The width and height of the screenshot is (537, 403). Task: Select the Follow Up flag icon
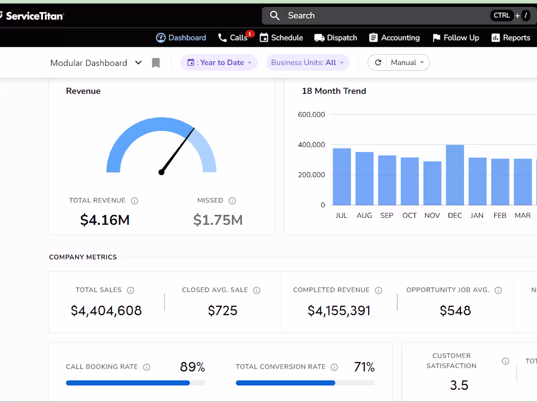coord(436,38)
